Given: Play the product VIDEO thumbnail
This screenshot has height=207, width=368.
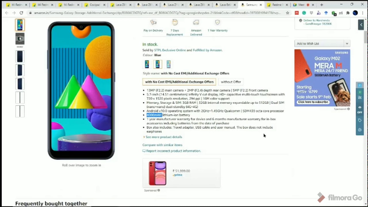Looking at the screenshot, I should pos(20,39).
